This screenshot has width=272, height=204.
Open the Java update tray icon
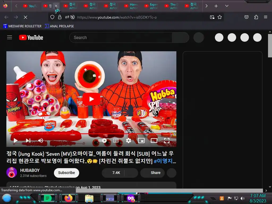coord(222,198)
